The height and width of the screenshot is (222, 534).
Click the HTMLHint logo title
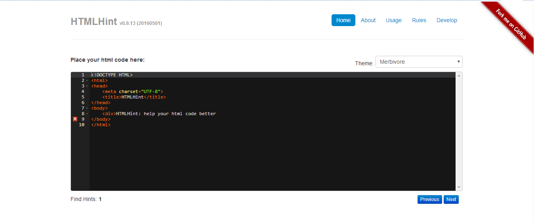pos(94,21)
